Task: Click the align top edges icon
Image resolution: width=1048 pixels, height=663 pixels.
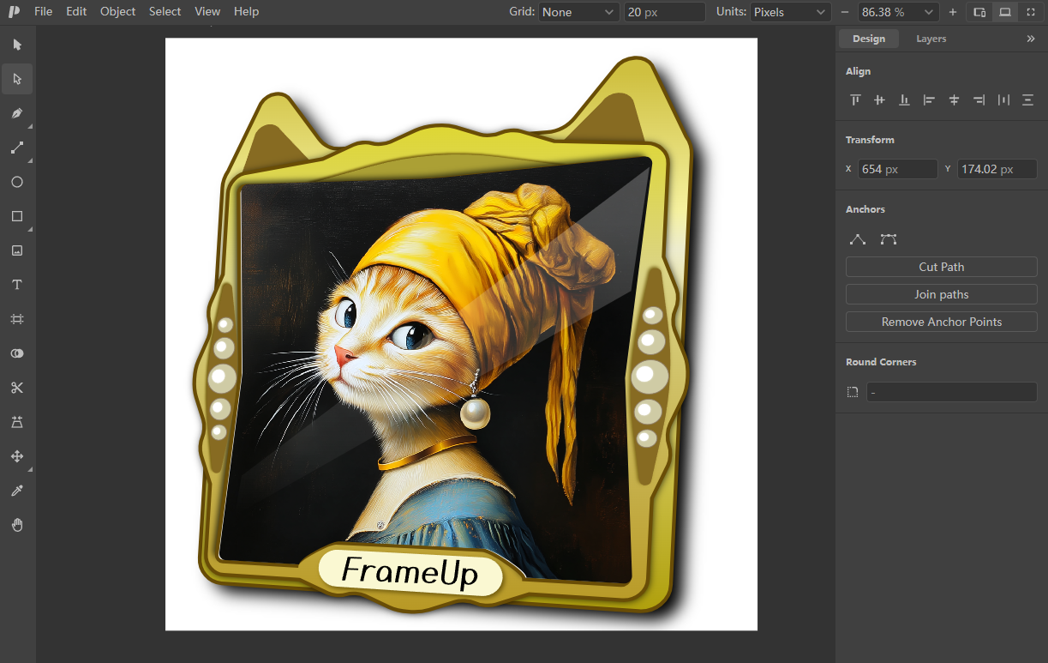Action: [855, 100]
